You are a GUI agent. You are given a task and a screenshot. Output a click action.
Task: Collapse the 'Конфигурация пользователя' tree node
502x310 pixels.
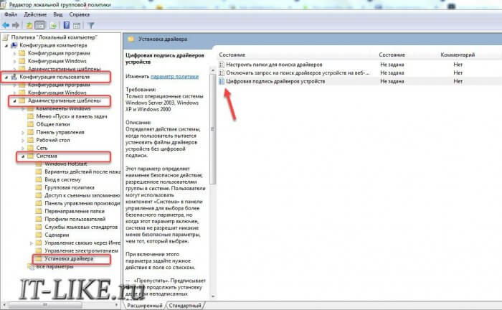[x=6, y=77]
